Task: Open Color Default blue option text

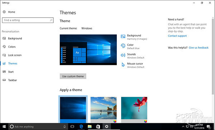Action: (x=133, y=46)
